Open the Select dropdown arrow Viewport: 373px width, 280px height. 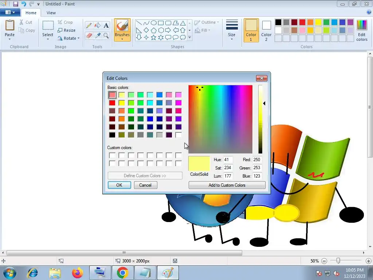(48, 39)
